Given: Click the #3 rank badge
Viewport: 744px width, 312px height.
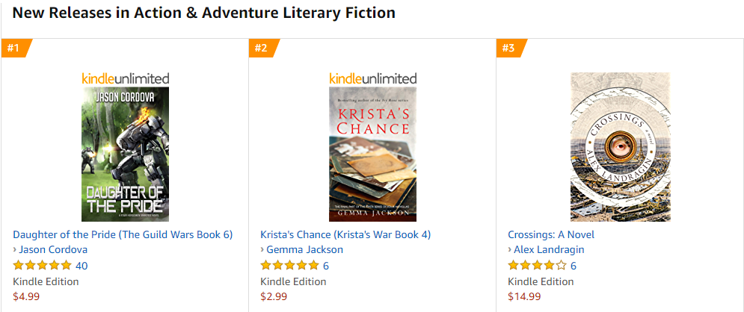Looking at the screenshot, I should [508, 49].
